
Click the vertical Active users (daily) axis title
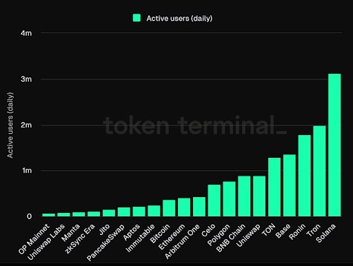(x=10, y=125)
